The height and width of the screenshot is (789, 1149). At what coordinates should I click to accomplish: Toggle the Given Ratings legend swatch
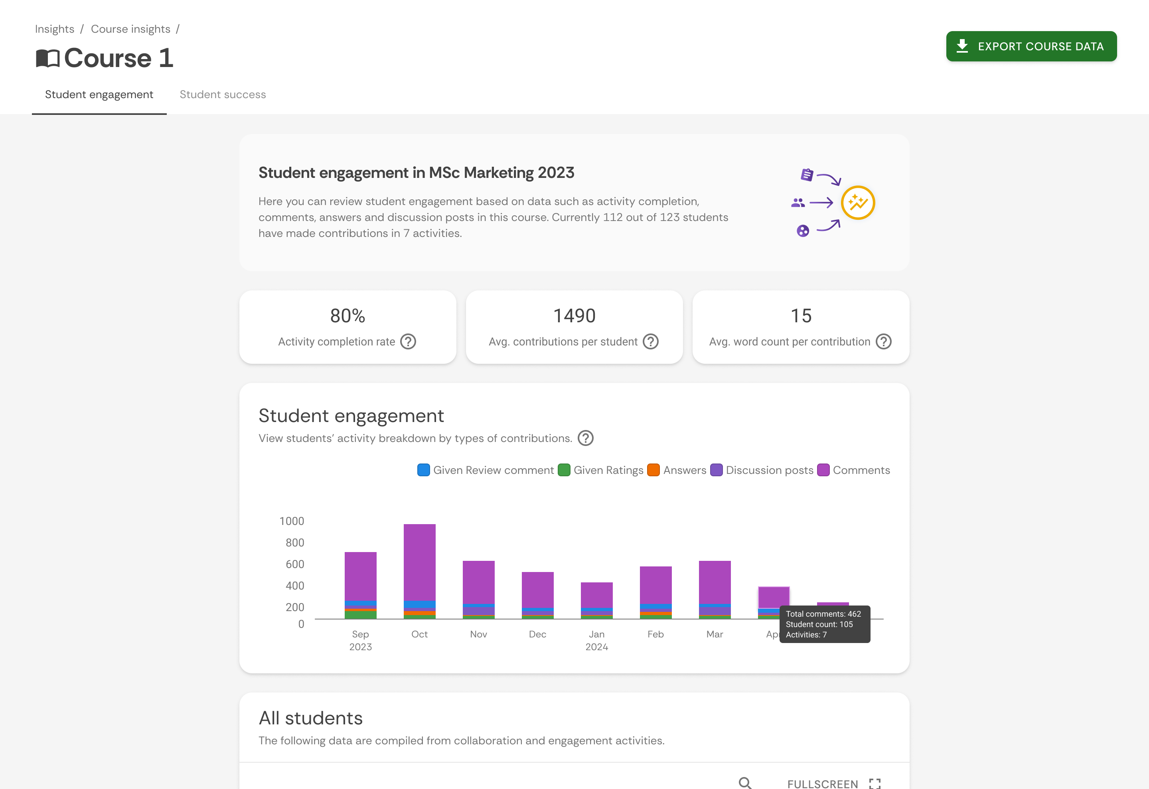pyautogui.click(x=564, y=469)
